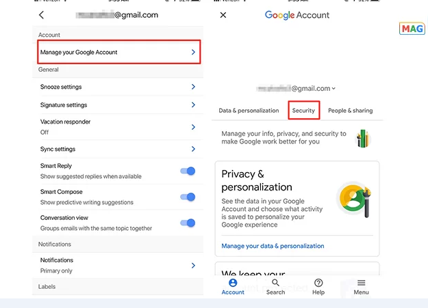Go back using the left arrow in Gmail settings
Screen dimensions: 428x308
42,15
